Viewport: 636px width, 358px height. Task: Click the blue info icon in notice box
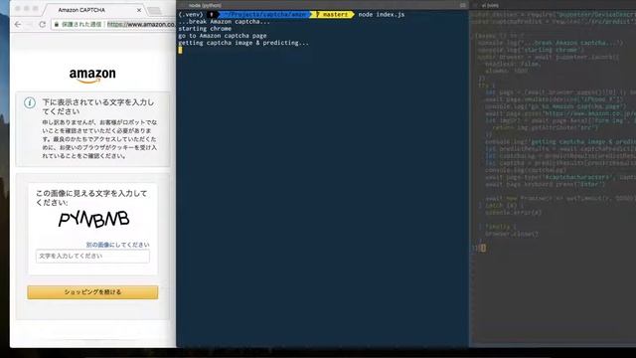click(x=30, y=102)
